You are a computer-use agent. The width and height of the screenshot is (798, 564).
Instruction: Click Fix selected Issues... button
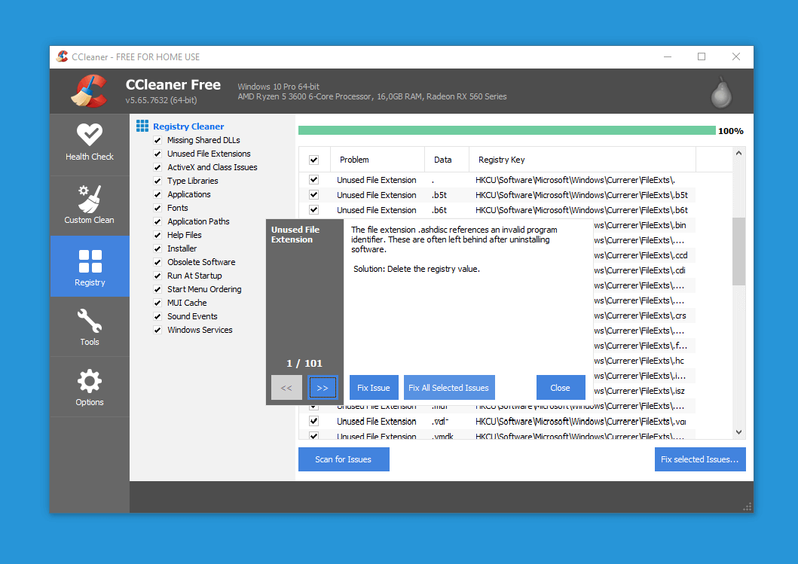[700, 459]
